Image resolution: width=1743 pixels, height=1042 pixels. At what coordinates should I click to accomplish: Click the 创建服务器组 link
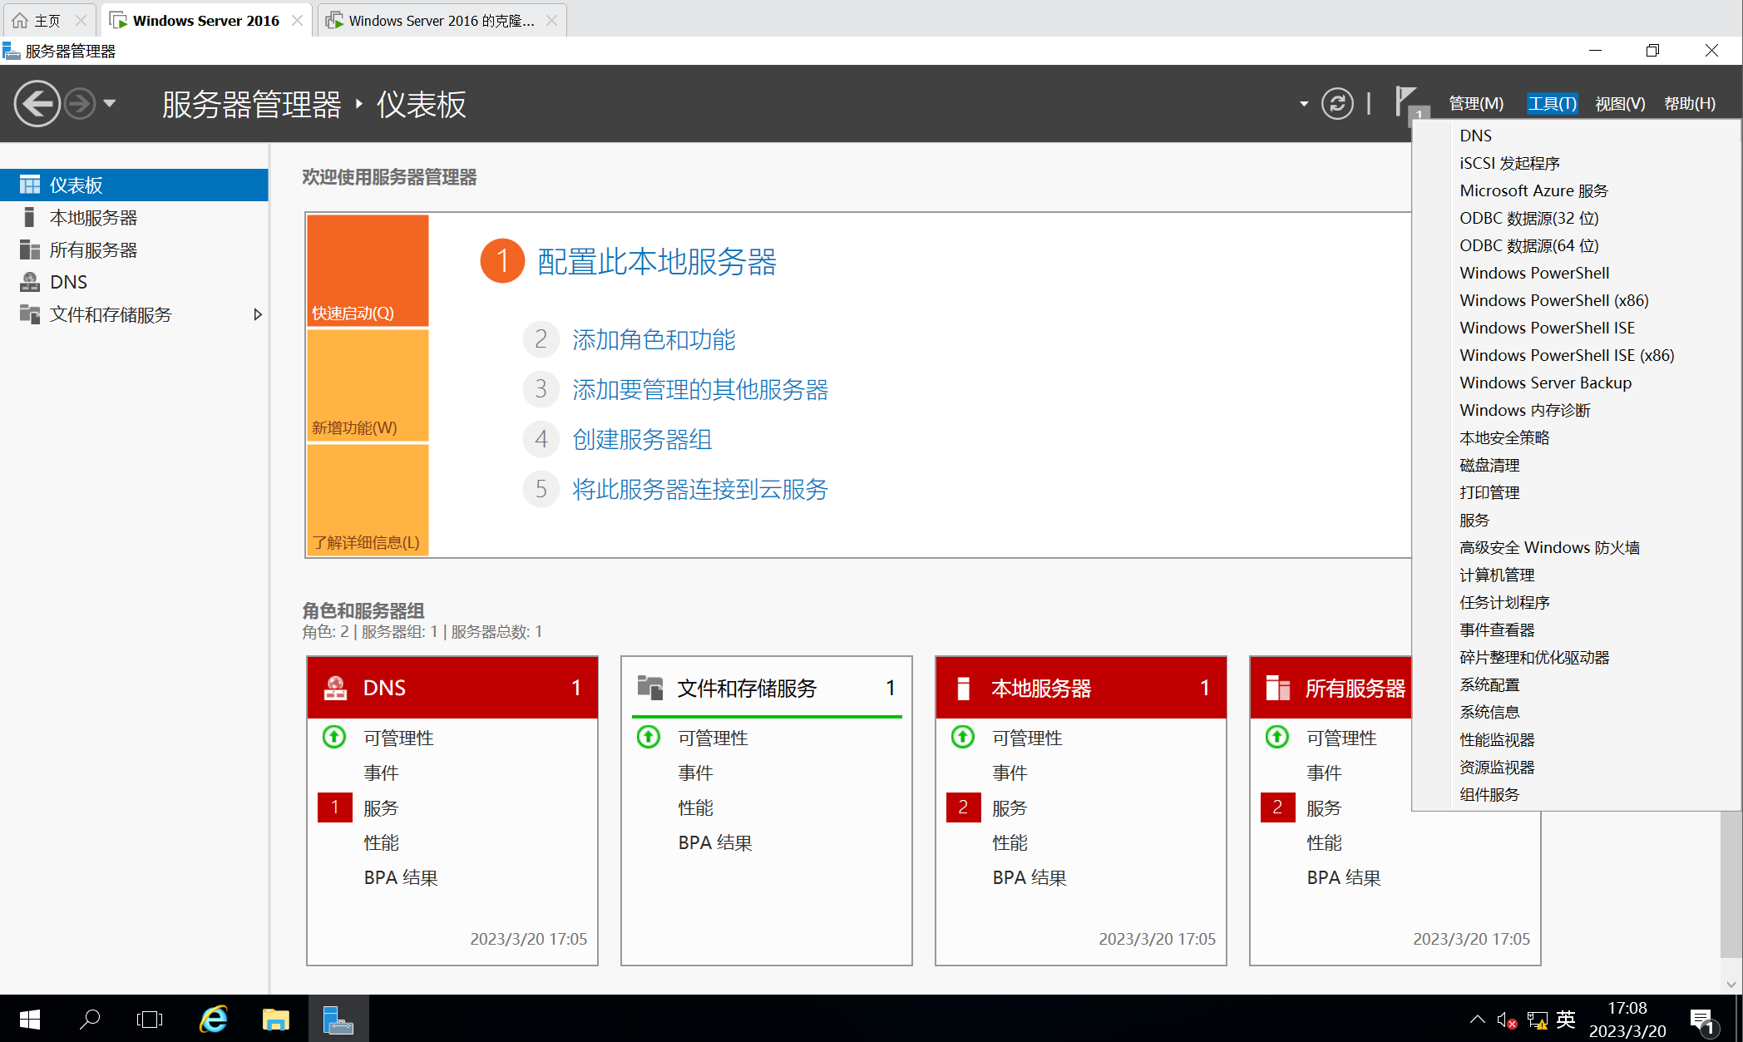642,439
